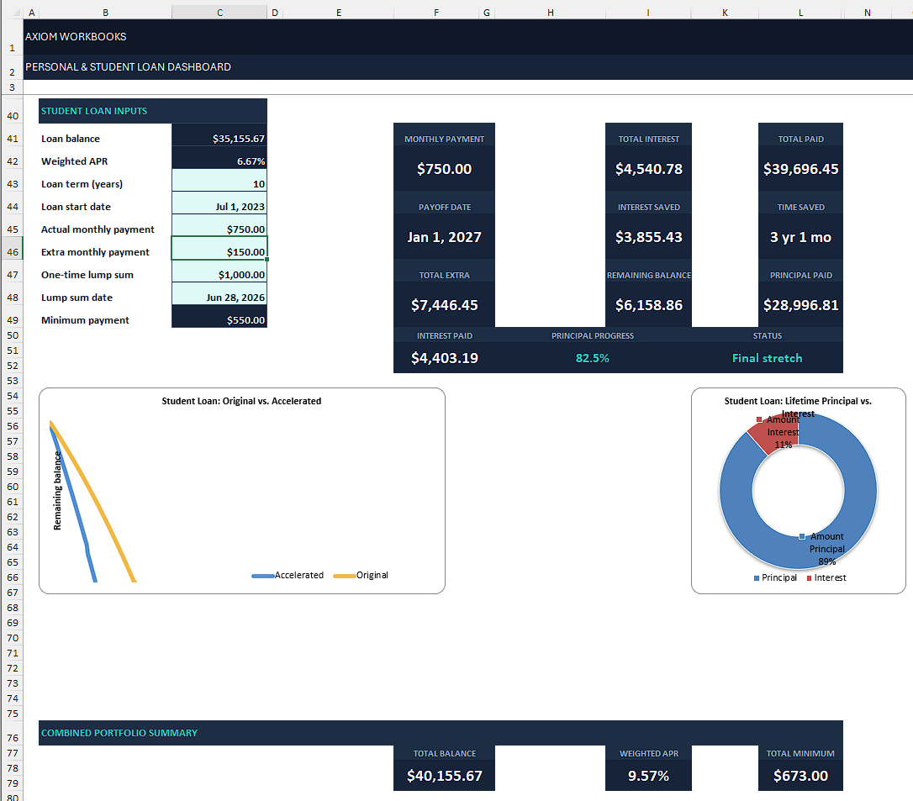Image resolution: width=913 pixels, height=801 pixels.
Task: Click the Principal legend marker in donut chart
Action: (757, 578)
